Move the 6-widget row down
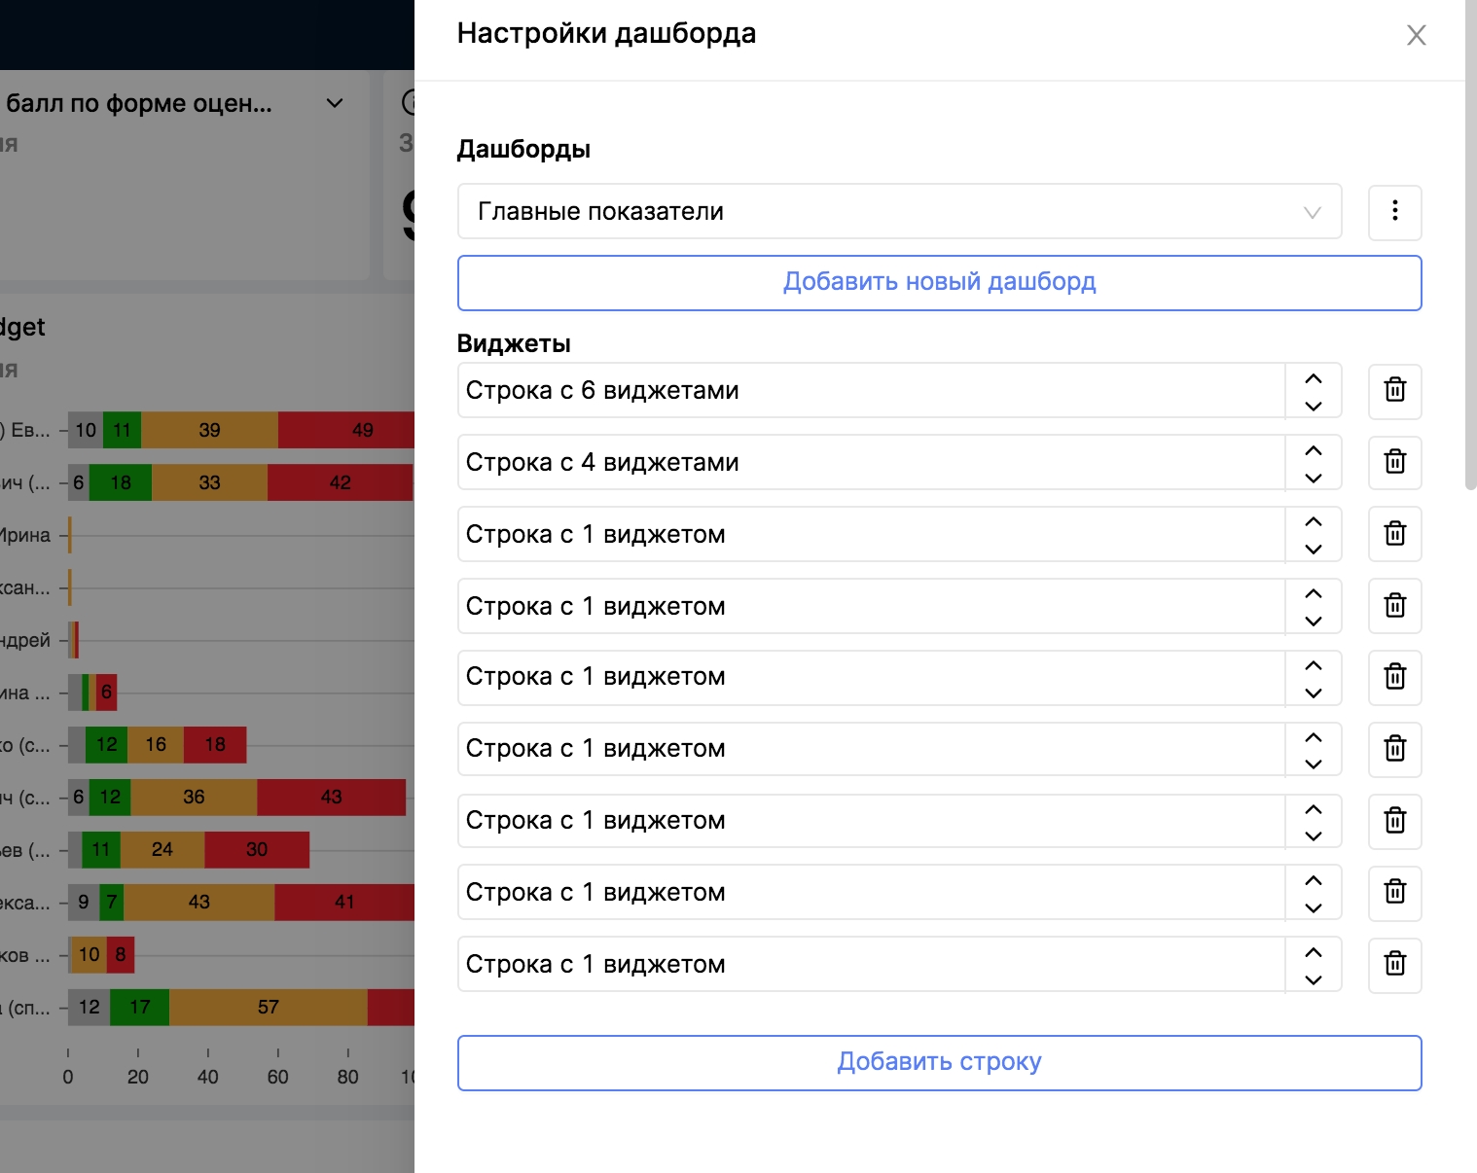The height and width of the screenshot is (1173, 1477). pos(1313,405)
